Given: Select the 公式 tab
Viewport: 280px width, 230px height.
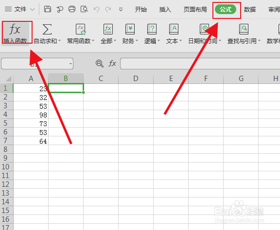Looking at the screenshot, I should (x=226, y=9).
